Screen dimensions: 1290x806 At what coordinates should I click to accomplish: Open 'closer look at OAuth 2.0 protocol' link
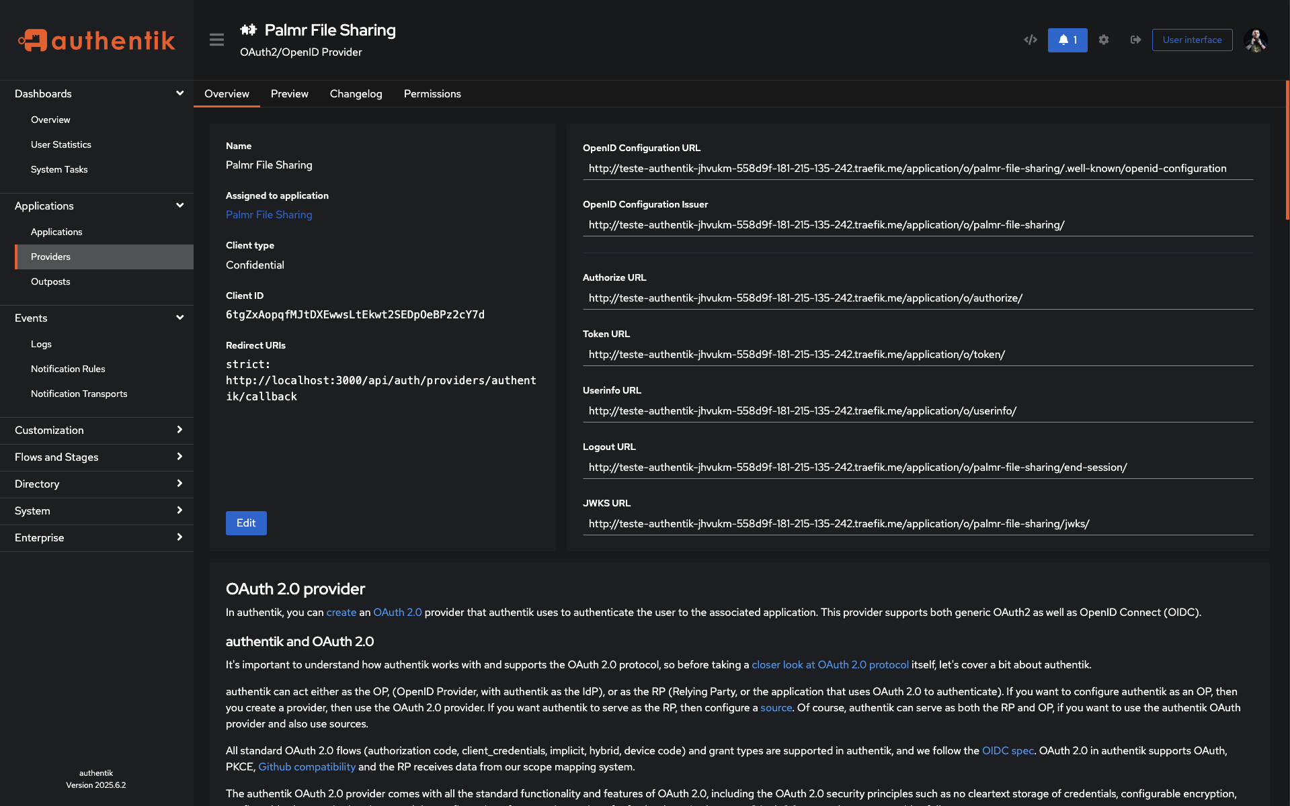click(830, 665)
